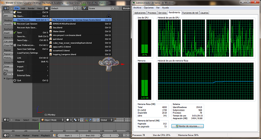Open the scene browse icon beside Scene
Viewport: 261px width, 139px height.
coord(85,8)
